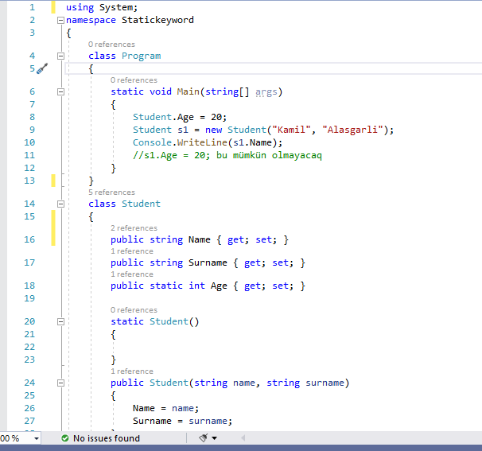The image size is (482, 451).
Task: Click 'int' keyword on line 18
Action: pyautogui.click(x=196, y=286)
